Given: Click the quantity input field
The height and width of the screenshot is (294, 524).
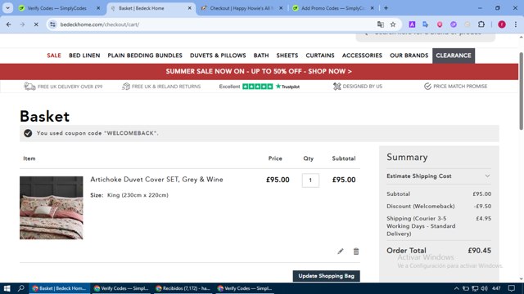Looking at the screenshot, I should 310,180.
